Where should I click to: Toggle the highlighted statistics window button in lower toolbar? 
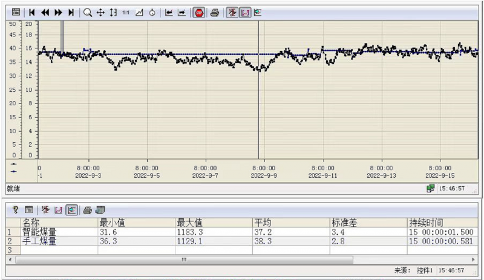(x=71, y=210)
